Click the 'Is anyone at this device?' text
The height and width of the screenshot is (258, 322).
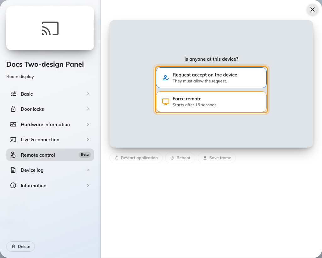click(211, 59)
